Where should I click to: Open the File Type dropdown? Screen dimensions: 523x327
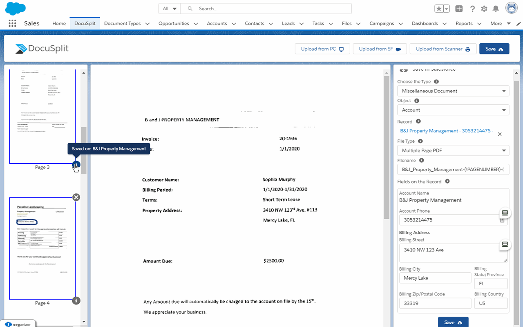(453, 150)
